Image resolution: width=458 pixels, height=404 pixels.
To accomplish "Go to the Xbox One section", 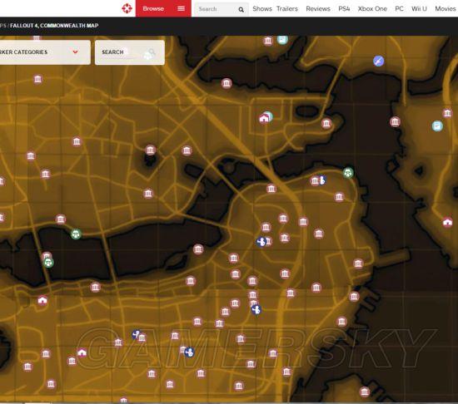I will (372, 9).
